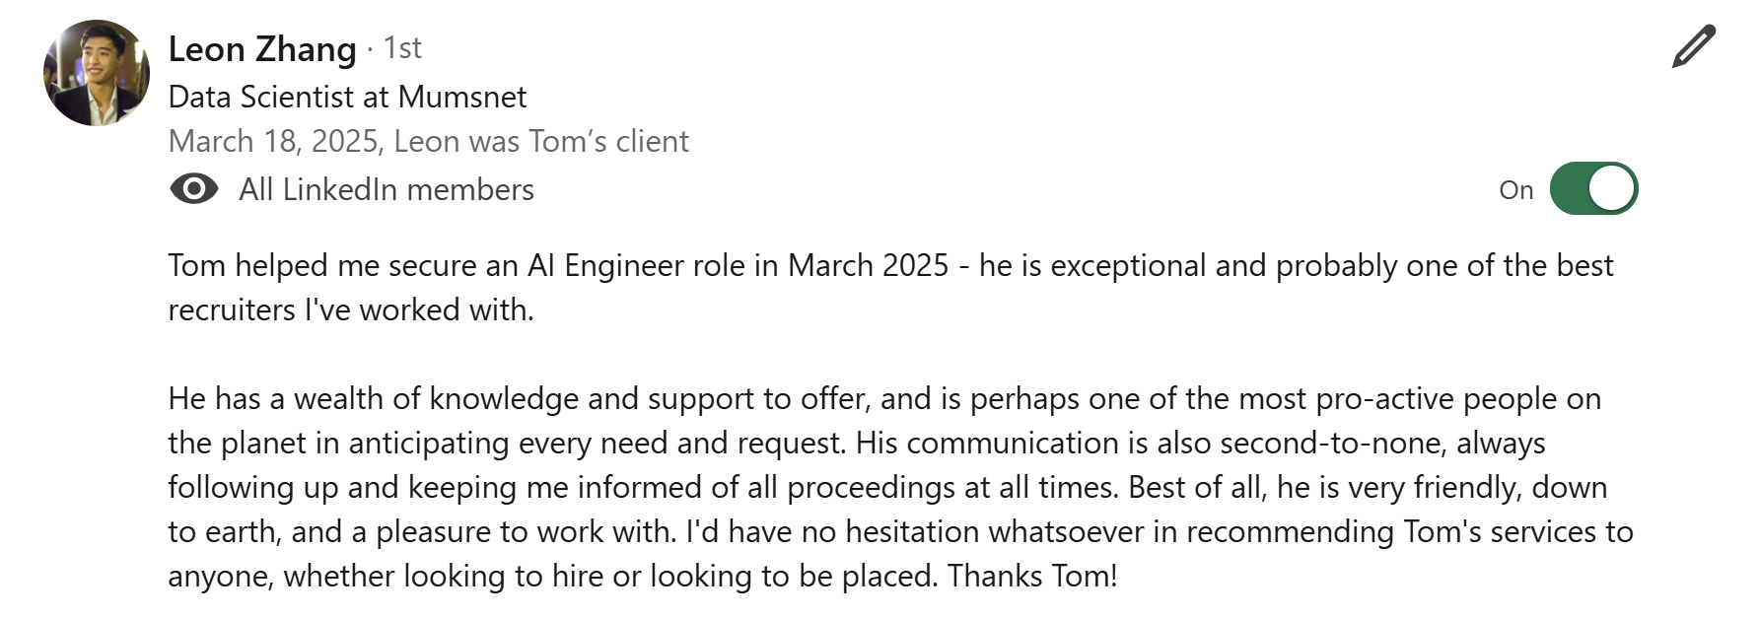Click the line recruiters I've worked with
Viewport: 1759px width, 619px height.
[x=351, y=309]
